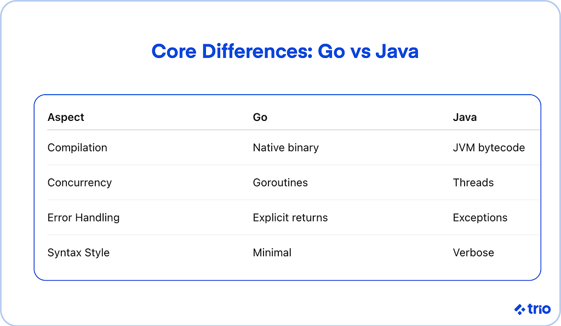561x326 pixels.
Task: Select the Verbose cell
Action: (473, 253)
